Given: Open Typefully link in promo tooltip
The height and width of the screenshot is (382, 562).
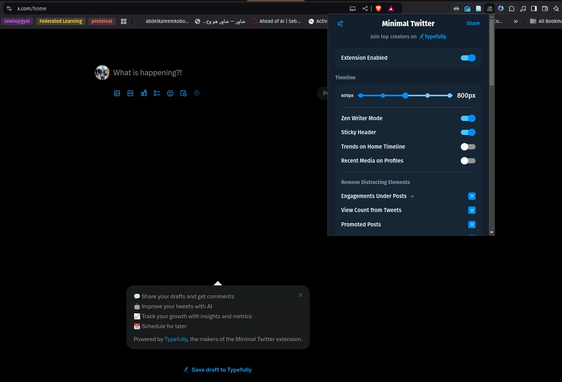Looking at the screenshot, I should (x=176, y=339).
